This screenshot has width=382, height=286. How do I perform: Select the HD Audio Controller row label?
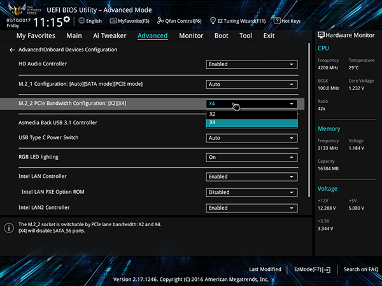coord(43,64)
